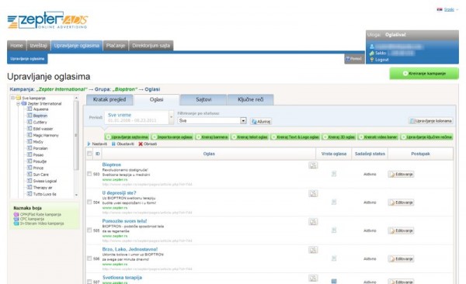466x284 pixels.
Task: Click the Srpski language flag icon
Action: [x=440, y=9]
